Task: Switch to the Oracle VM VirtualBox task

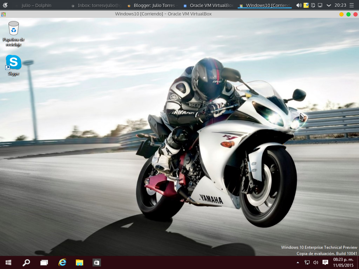Action: [x=209, y=5]
